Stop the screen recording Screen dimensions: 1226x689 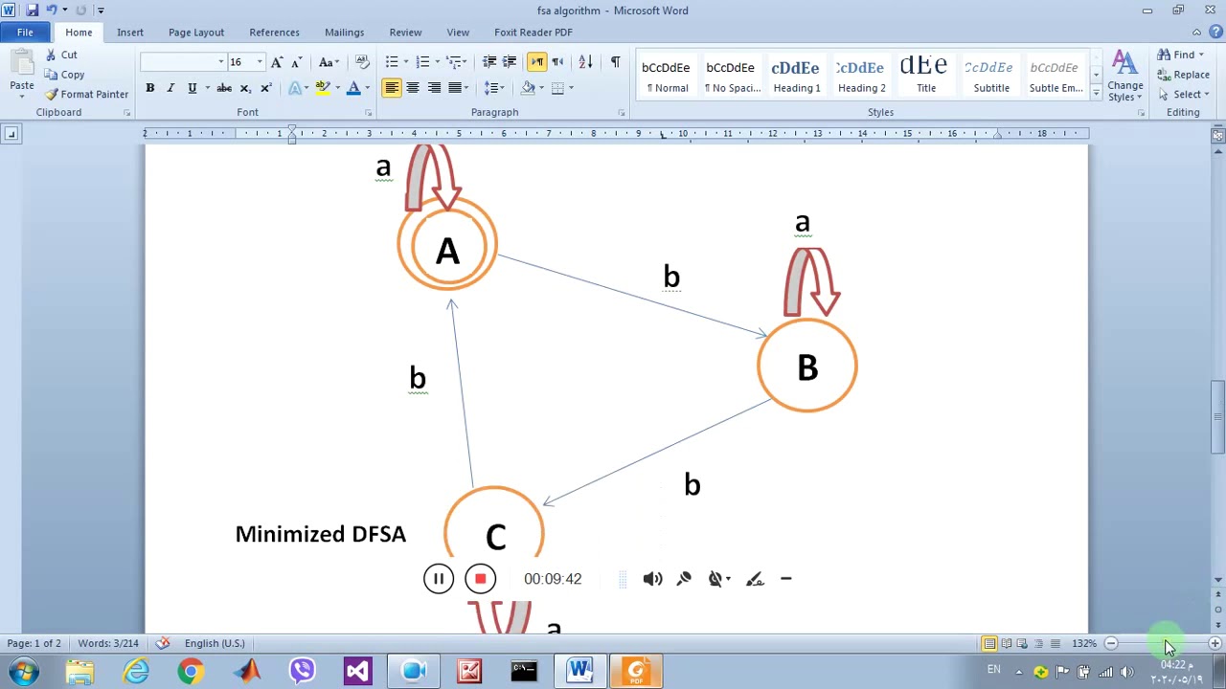[x=481, y=579]
